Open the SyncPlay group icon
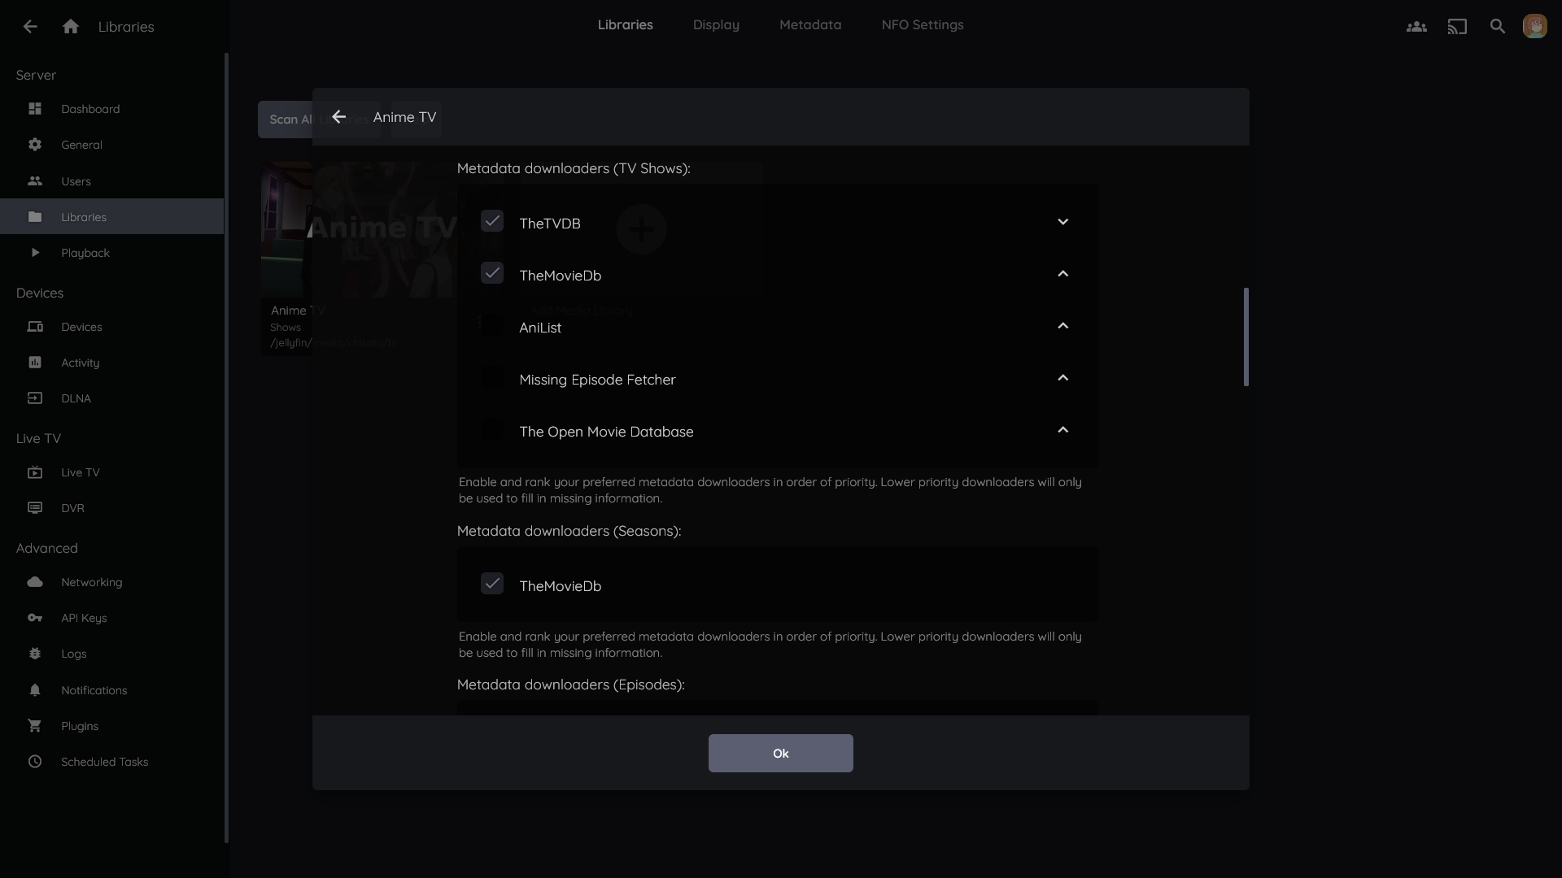 pos(1416,27)
